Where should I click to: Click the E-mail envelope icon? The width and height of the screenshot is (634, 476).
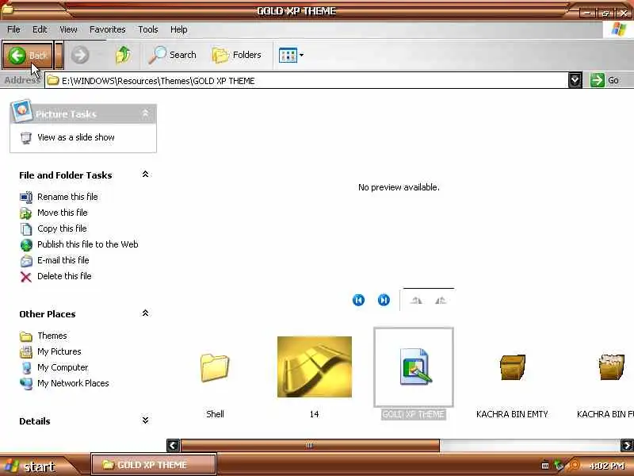tap(26, 261)
